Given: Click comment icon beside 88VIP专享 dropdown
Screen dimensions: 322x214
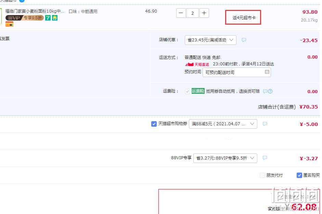Looking at the screenshot, I should click(265, 158).
